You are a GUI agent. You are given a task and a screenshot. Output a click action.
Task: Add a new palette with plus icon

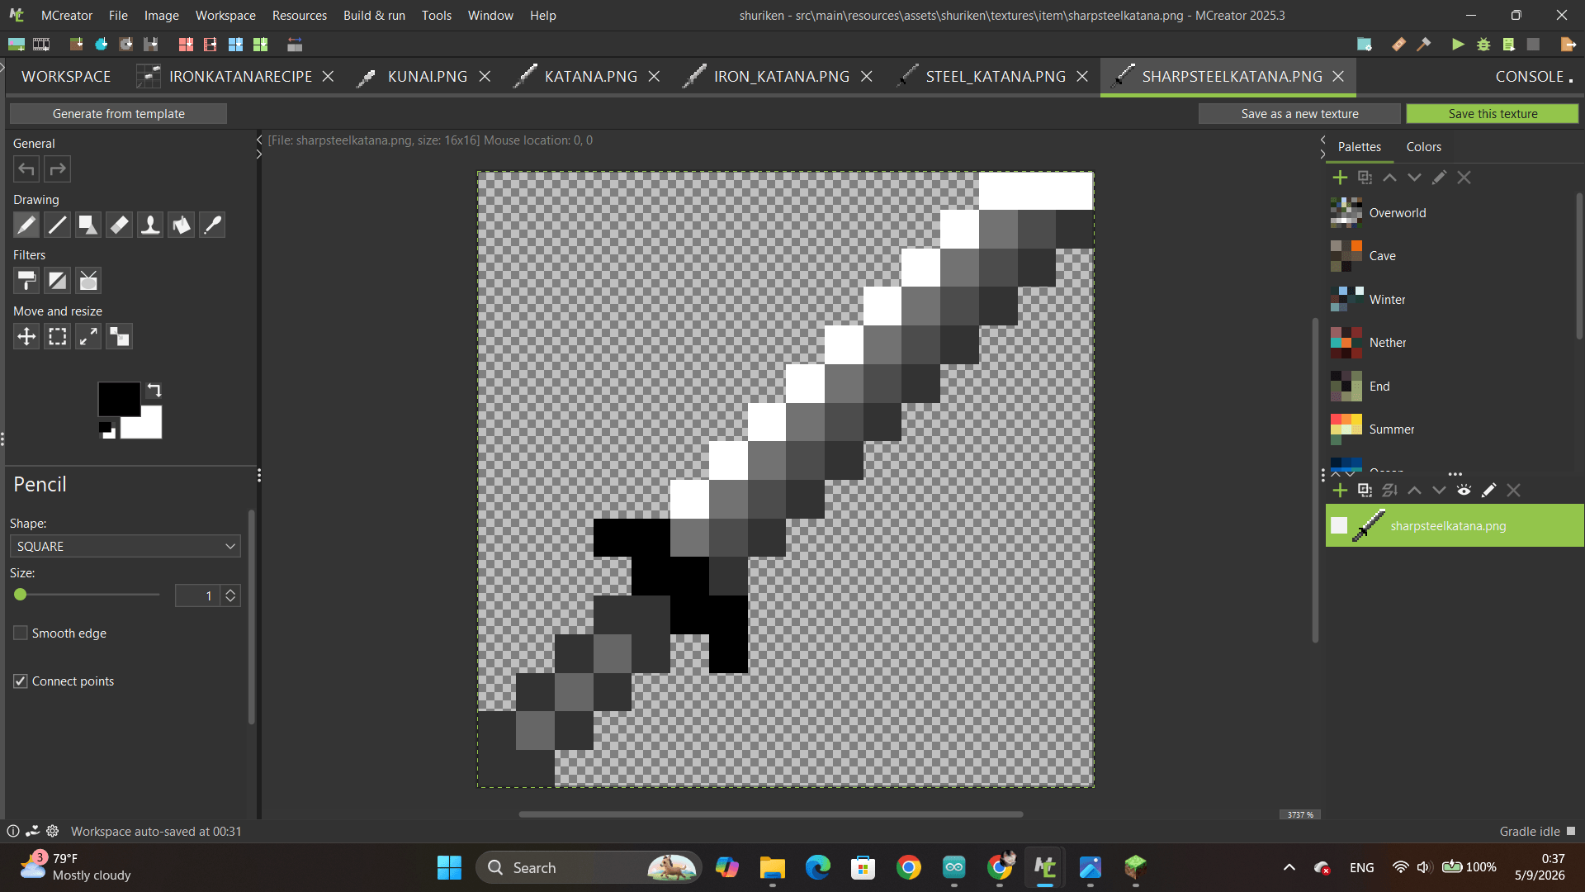tap(1340, 178)
